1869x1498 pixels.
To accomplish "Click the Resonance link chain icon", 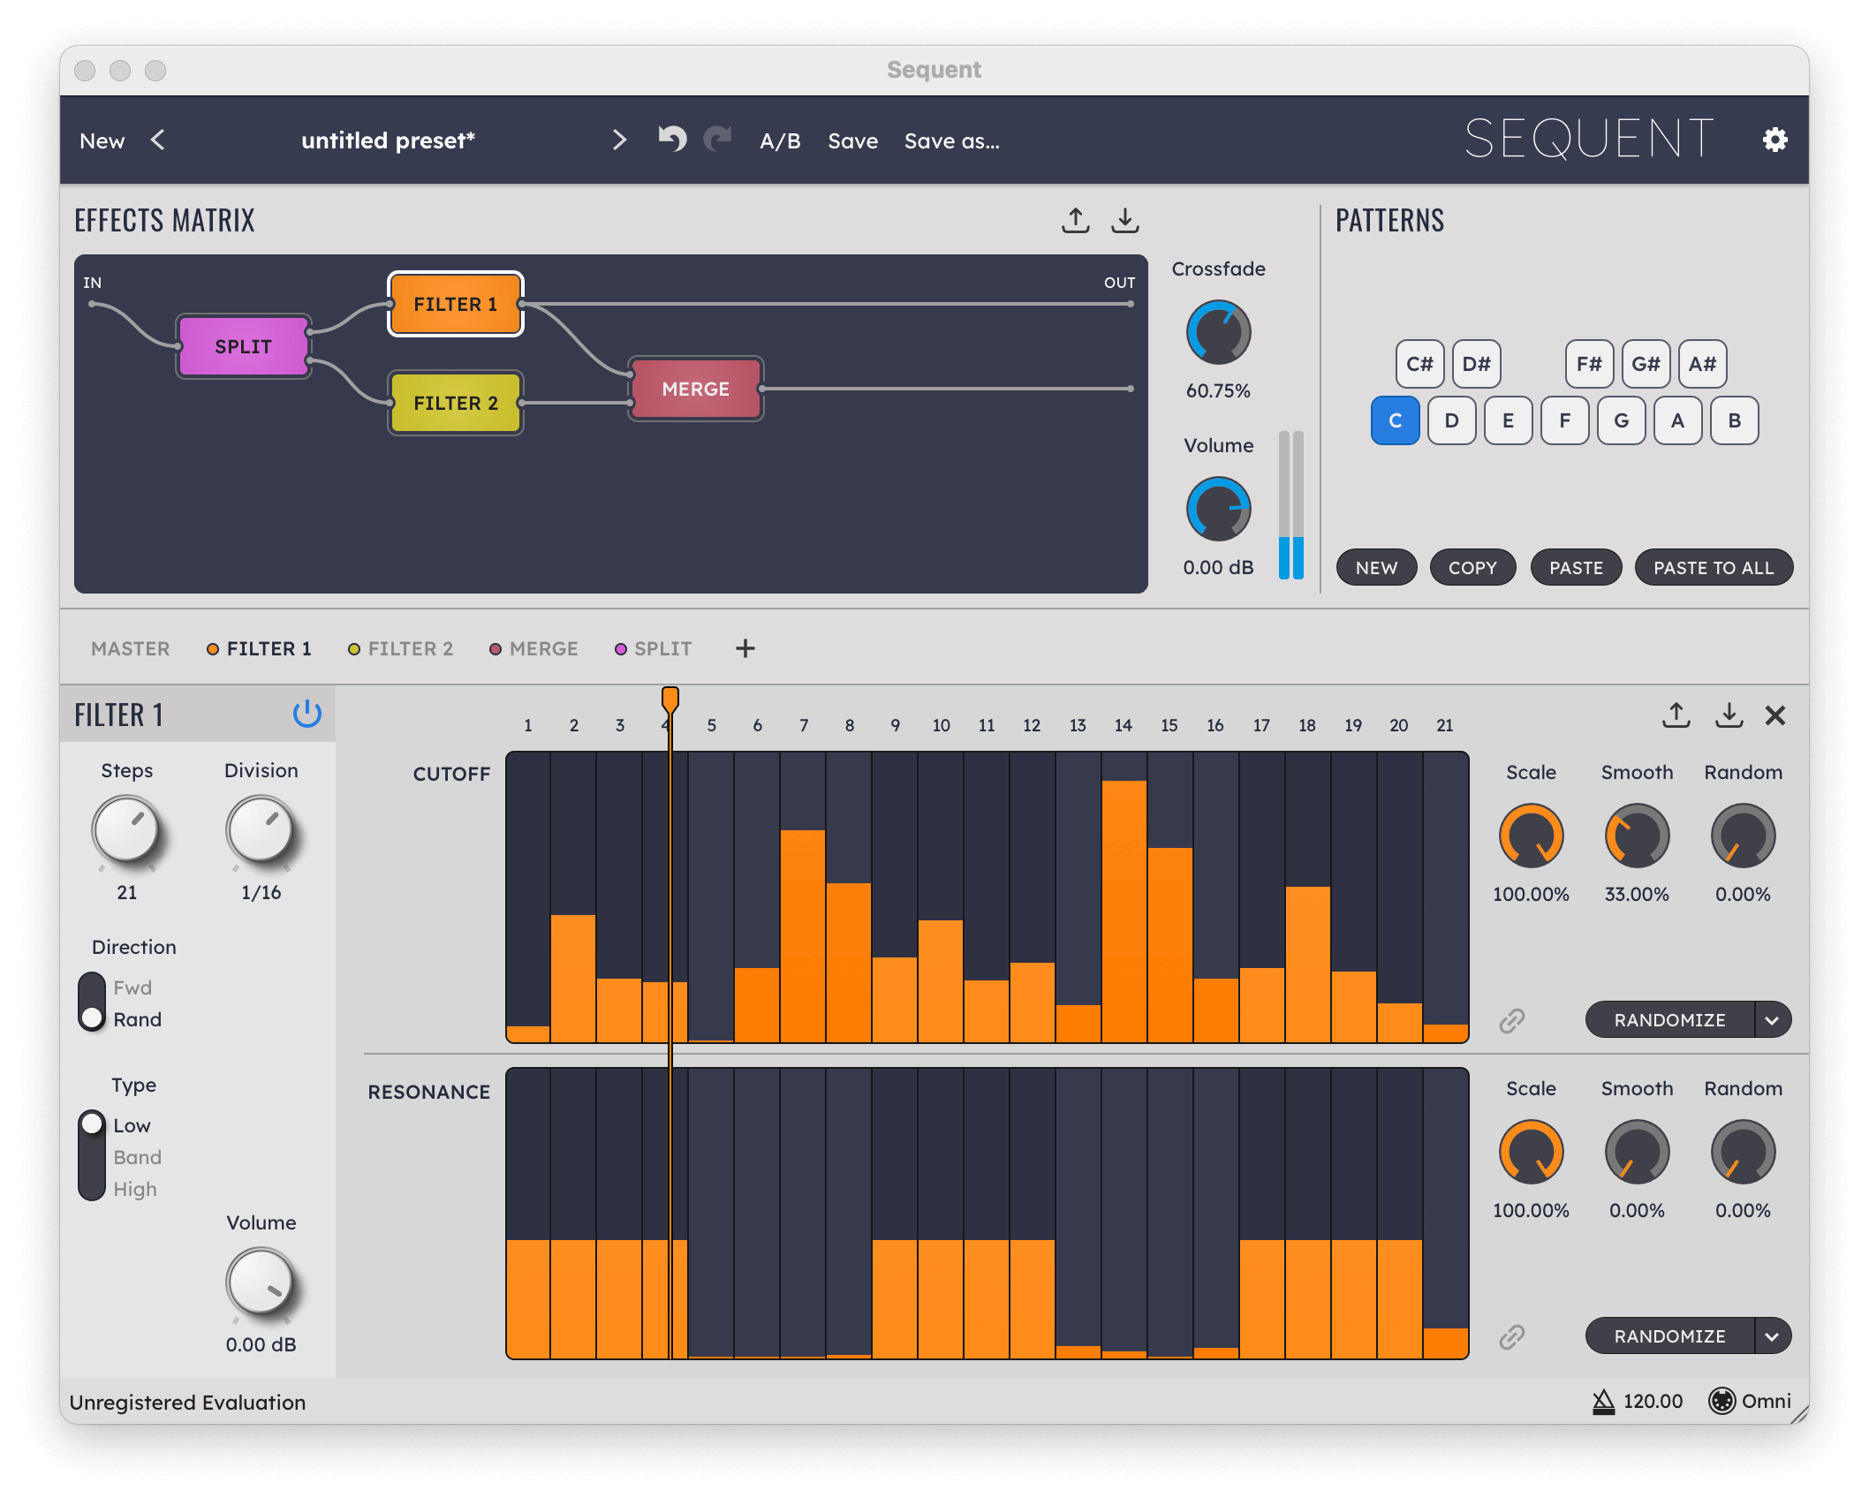I will pyautogui.click(x=1511, y=1337).
